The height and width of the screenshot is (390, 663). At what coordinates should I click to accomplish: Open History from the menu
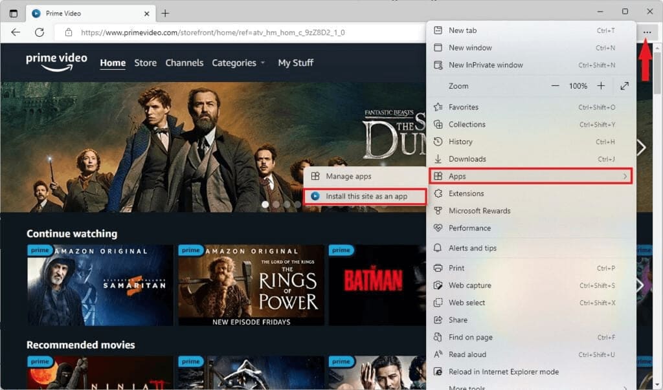[x=531, y=142]
